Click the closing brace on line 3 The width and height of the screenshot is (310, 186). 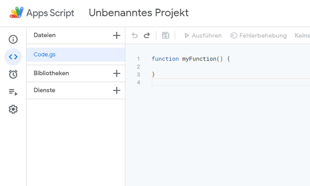pos(153,75)
